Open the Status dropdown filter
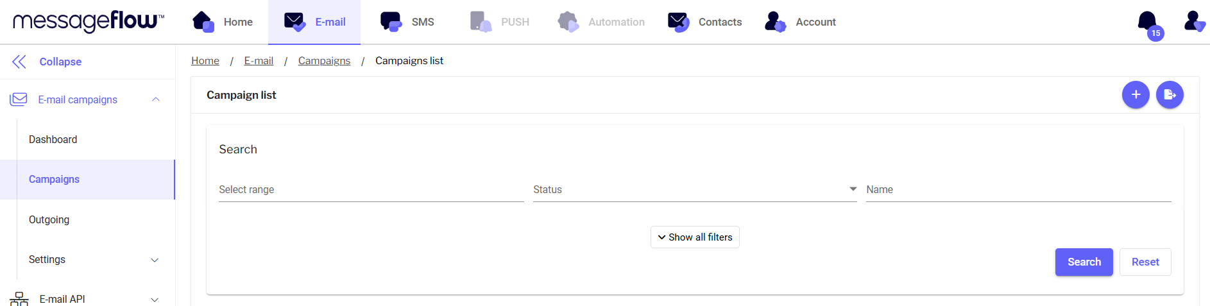The height and width of the screenshot is (306, 1210). tap(694, 190)
